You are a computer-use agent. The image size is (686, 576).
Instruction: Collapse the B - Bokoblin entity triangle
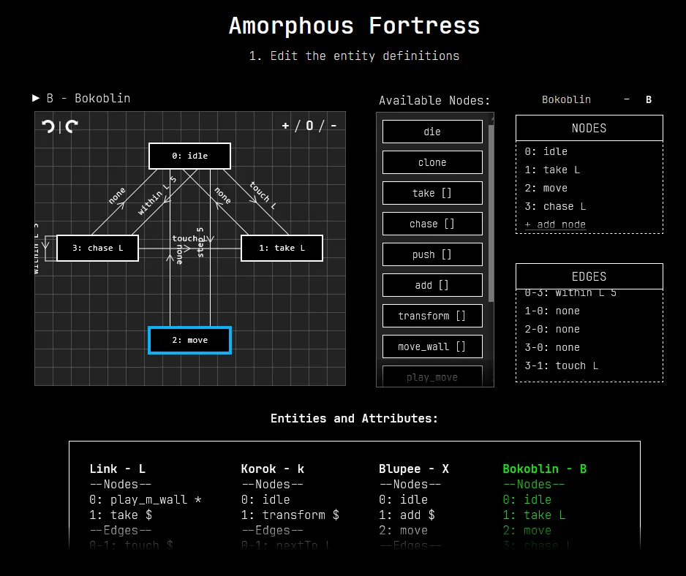coord(36,98)
